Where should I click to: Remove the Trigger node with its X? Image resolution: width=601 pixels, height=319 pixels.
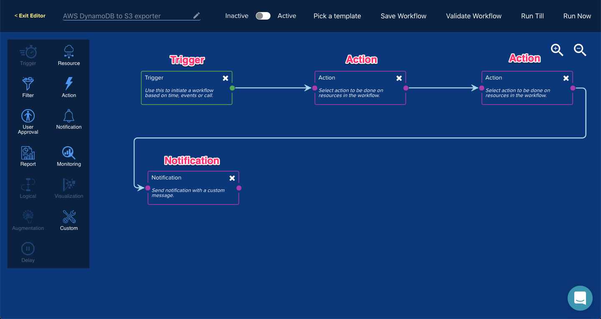tap(225, 78)
